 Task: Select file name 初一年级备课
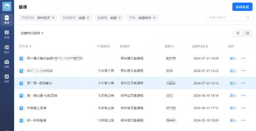[37, 120]
